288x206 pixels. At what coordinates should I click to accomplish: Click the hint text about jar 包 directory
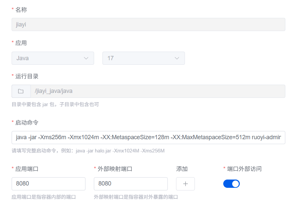pyautogui.click(x=55, y=104)
